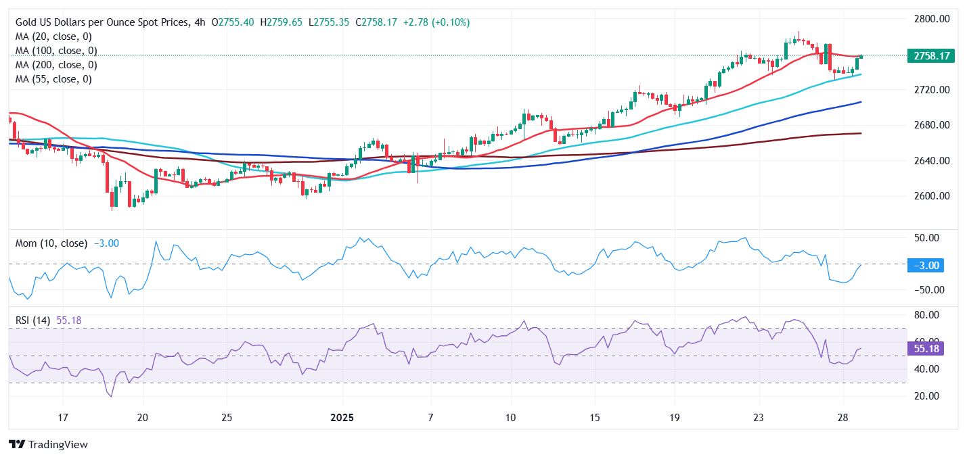Image resolution: width=967 pixels, height=459 pixels.
Task: Select the MA (20, close, 0) legend
Action: pyautogui.click(x=53, y=37)
